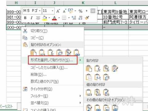The width and height of the screenshot is (148, 111).
Task: Click Paste Options paste link icon
Action: [77, 52]
